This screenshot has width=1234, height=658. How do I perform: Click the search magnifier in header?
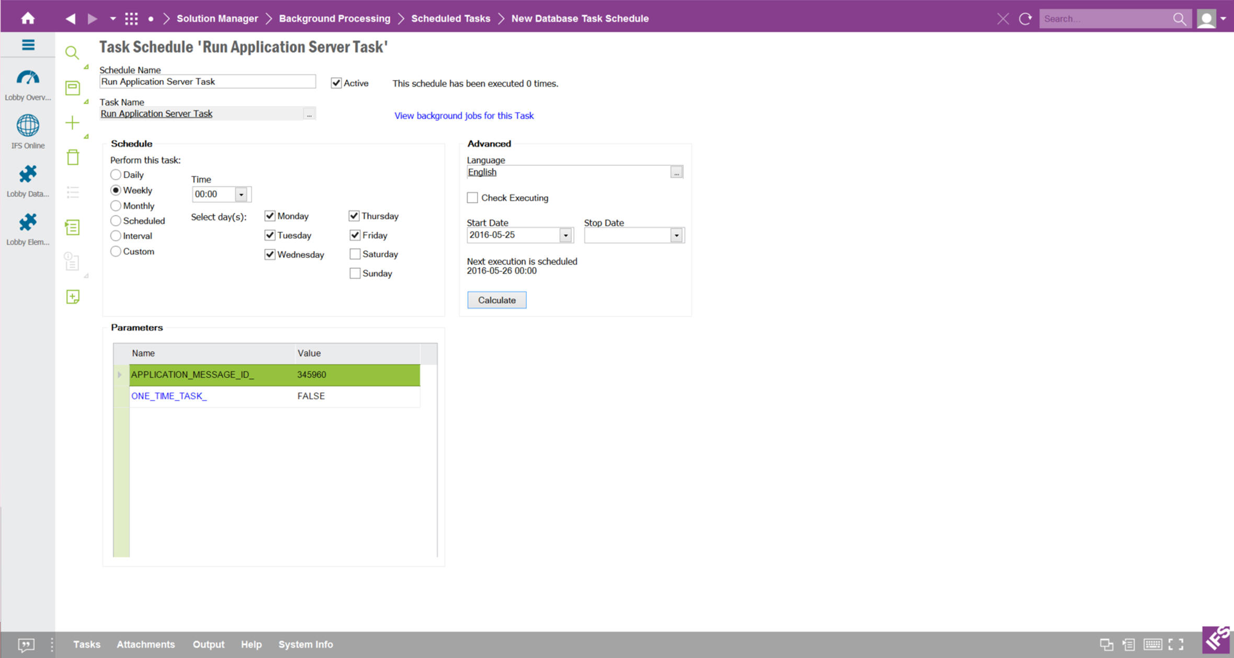coord(1179,19)
